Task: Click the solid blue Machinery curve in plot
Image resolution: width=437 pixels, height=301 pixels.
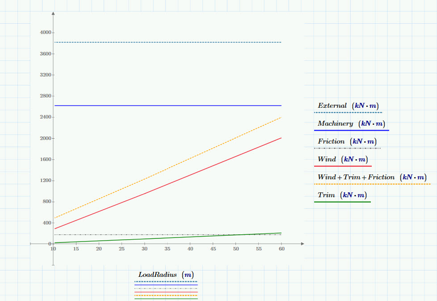Action: (x=168, y=106)
